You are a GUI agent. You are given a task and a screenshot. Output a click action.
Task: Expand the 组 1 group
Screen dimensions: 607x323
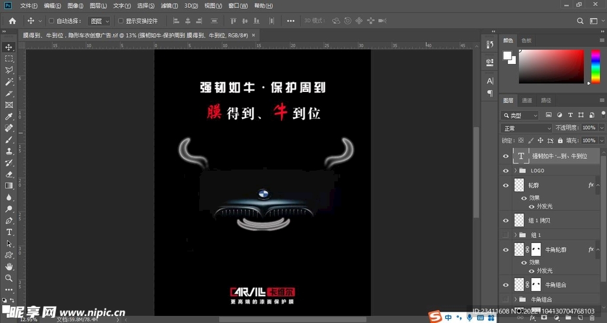pyautogui.click(x=515, y=235)
